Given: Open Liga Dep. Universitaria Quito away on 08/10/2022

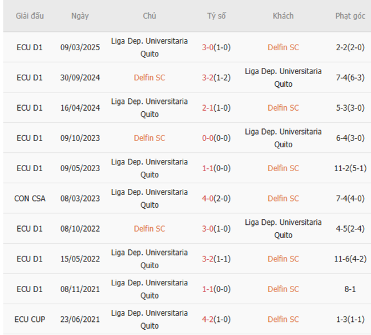Looking at the screenshot, I should tap(283, 229).
